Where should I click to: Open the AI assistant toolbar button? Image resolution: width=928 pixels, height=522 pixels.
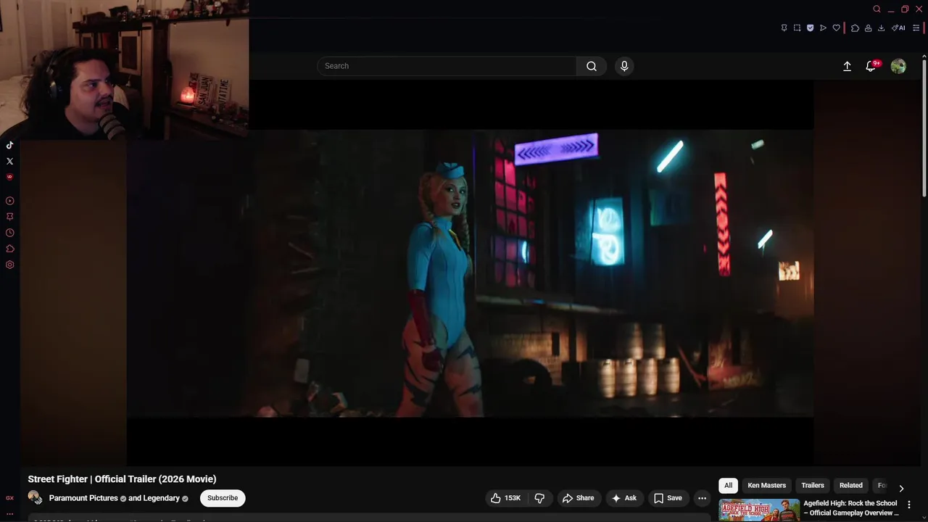point(898,28)
